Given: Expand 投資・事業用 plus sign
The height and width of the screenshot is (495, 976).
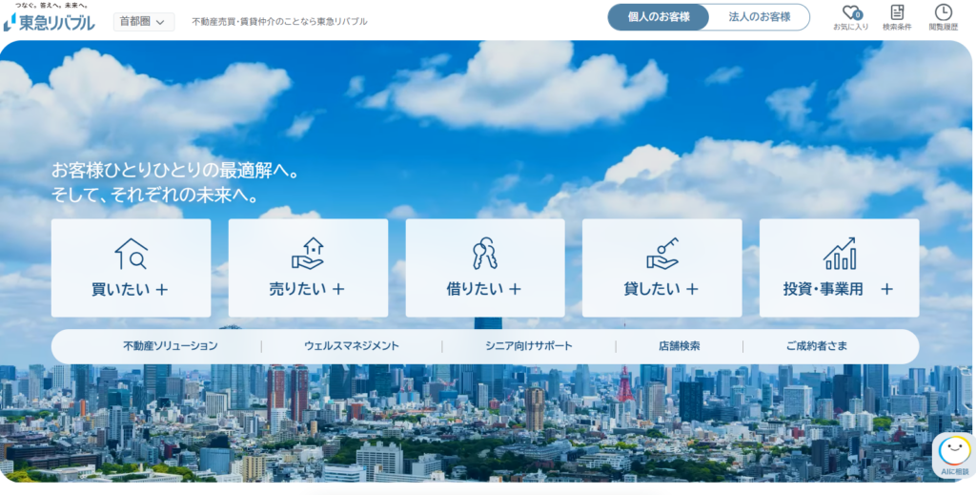Looking at the screenshot, I should [886, 289].
